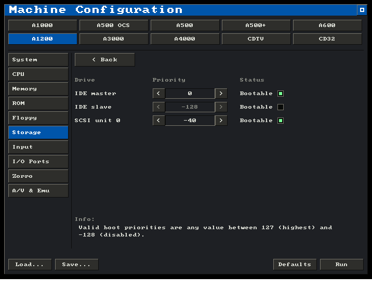Image resolution: width=372 pixels, height=302 pixels.
Task: Open the A/V & Emu settings page
Action: (38, 191)
